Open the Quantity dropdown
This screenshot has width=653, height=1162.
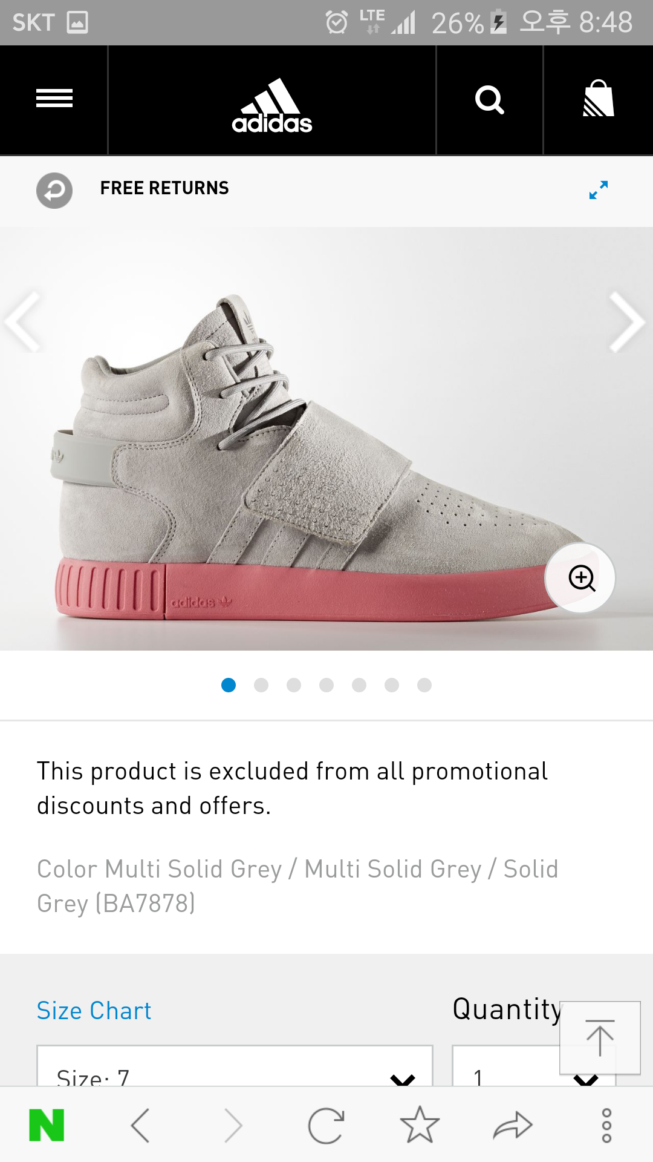coord(534,1065)
